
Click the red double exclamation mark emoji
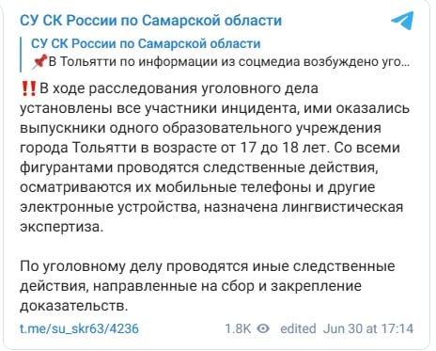28,88
